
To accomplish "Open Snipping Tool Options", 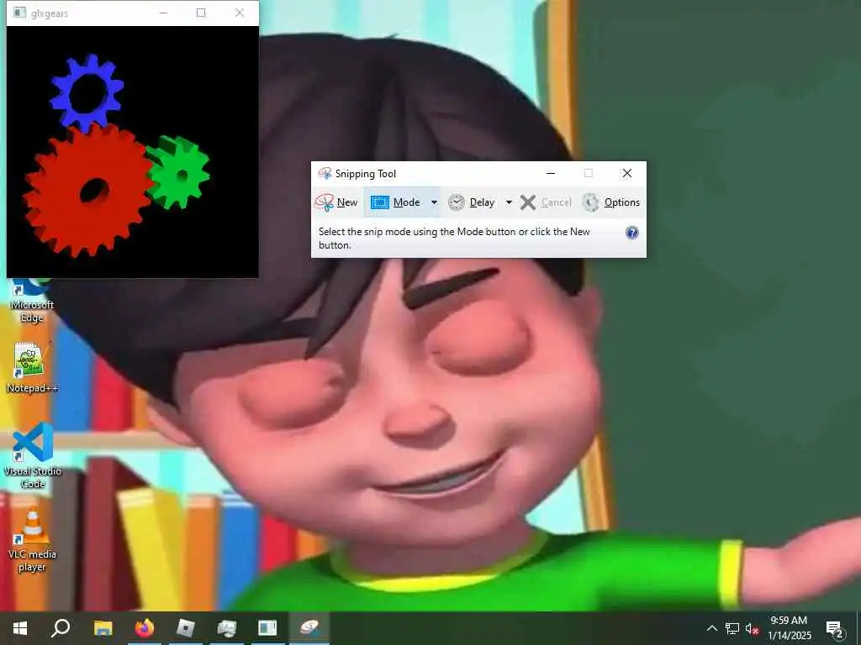I will point(610,202).
